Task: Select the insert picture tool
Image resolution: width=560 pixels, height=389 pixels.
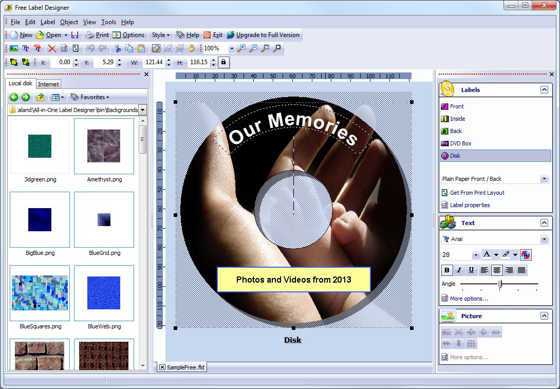Action: [x=14, y=48]
